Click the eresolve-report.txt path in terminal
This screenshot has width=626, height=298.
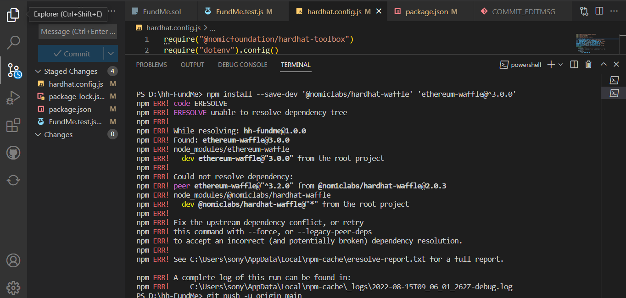307,259
